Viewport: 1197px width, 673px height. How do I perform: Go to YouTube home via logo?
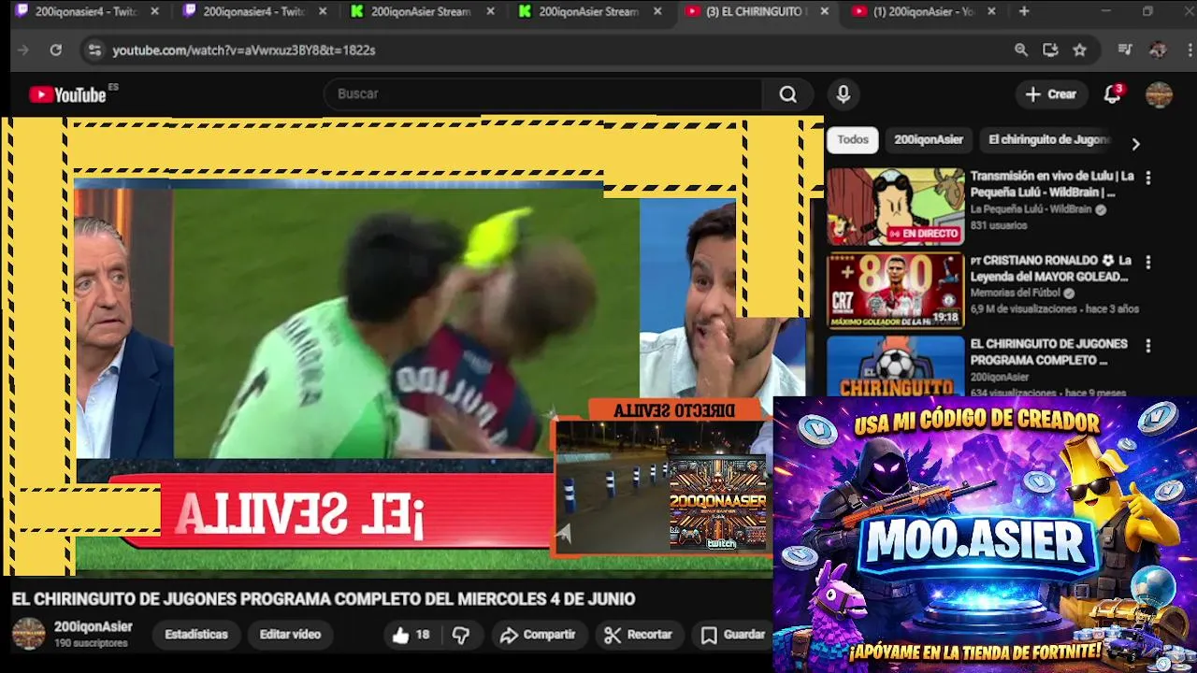point(67,94)
